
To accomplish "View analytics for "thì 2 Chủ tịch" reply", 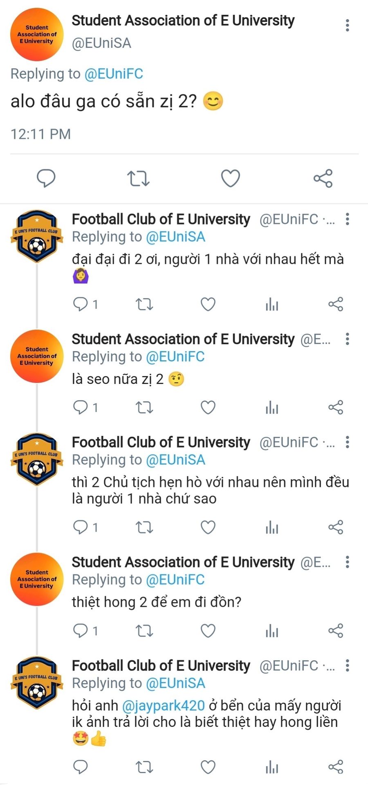I will point(272,527).
